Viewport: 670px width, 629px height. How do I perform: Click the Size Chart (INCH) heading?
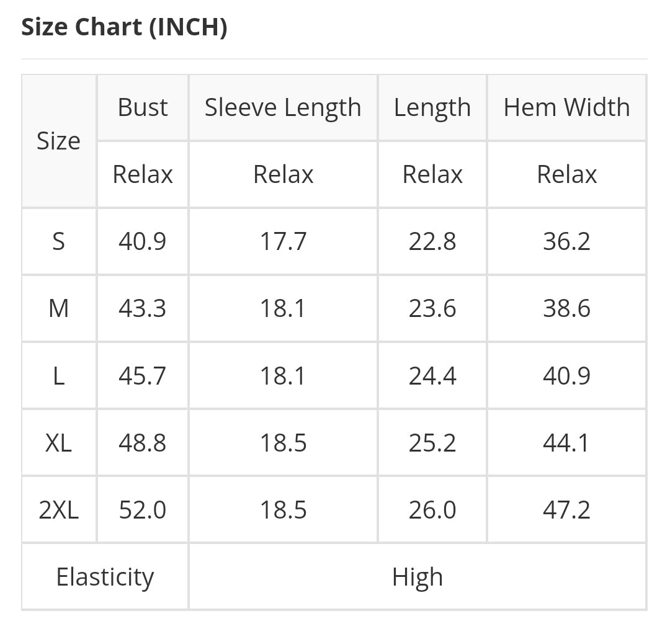tap(124, 27)
